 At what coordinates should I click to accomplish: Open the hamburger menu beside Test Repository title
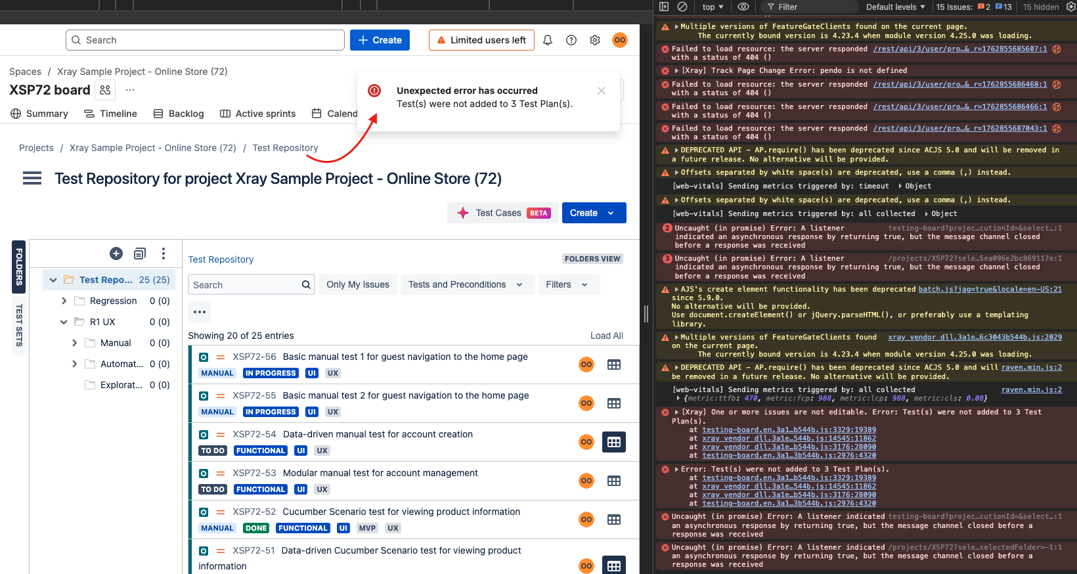point(32,179)
